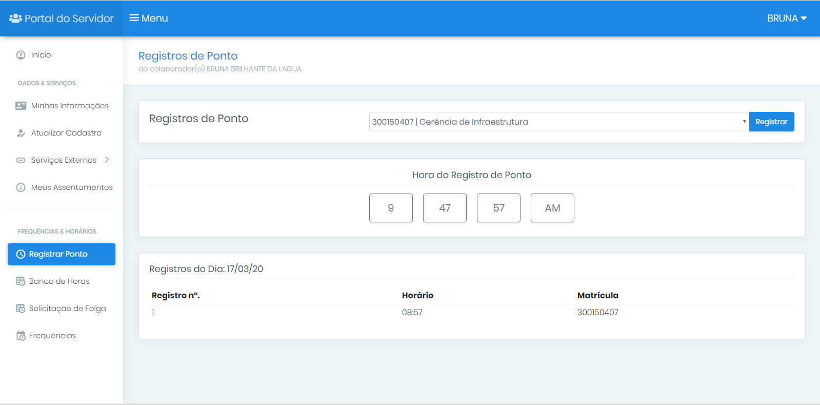Viewport: 820px width, 405px height.
Task: Click Registros do Dia: 17/03/20 heading
Action: point(206,269)
